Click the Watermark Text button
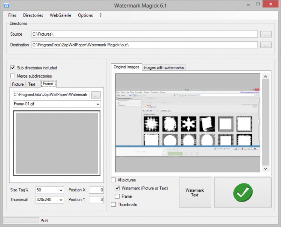Screen dimensions: 281x227 click(195, 193)
